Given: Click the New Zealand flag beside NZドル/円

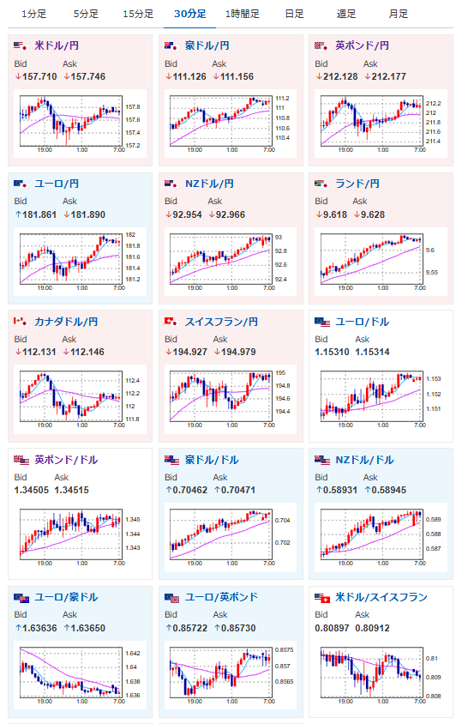Looking at the screenshot, I should 171,184.
